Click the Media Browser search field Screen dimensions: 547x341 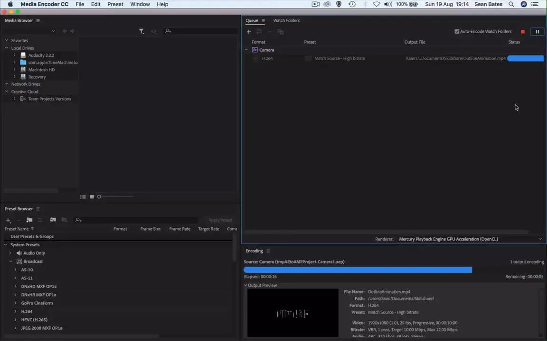click(200, 31)
